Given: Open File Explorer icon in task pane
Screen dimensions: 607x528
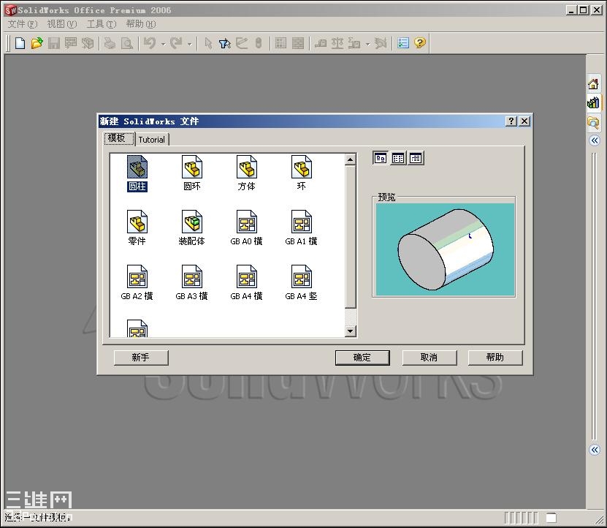Looking at the screenshot, I should [593, 123].
